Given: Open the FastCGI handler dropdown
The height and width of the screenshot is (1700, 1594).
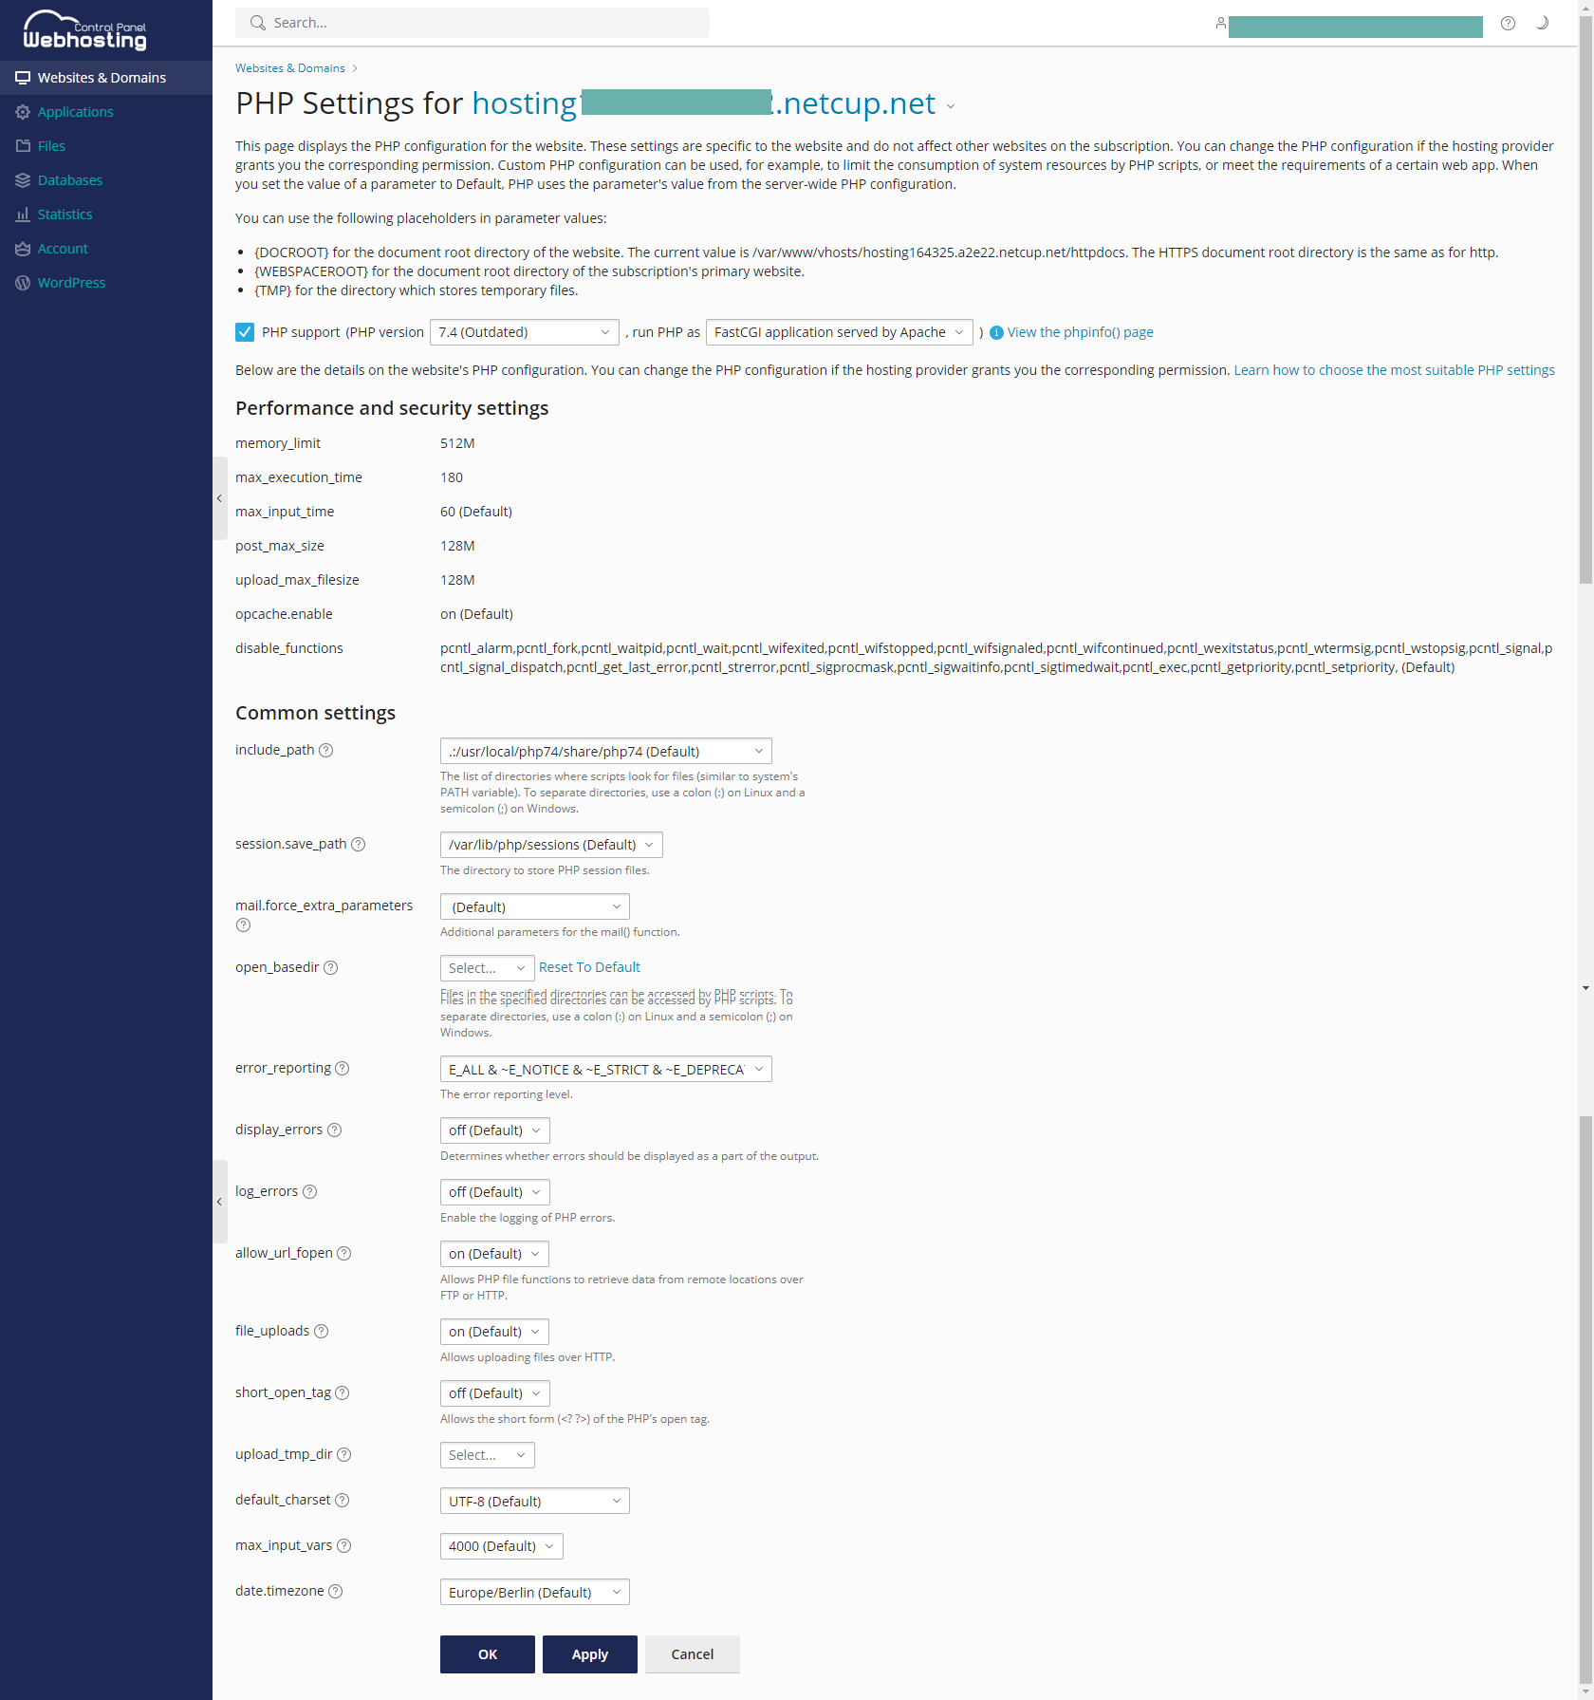Looking at the screenshot, I should (x=839, y=332).
